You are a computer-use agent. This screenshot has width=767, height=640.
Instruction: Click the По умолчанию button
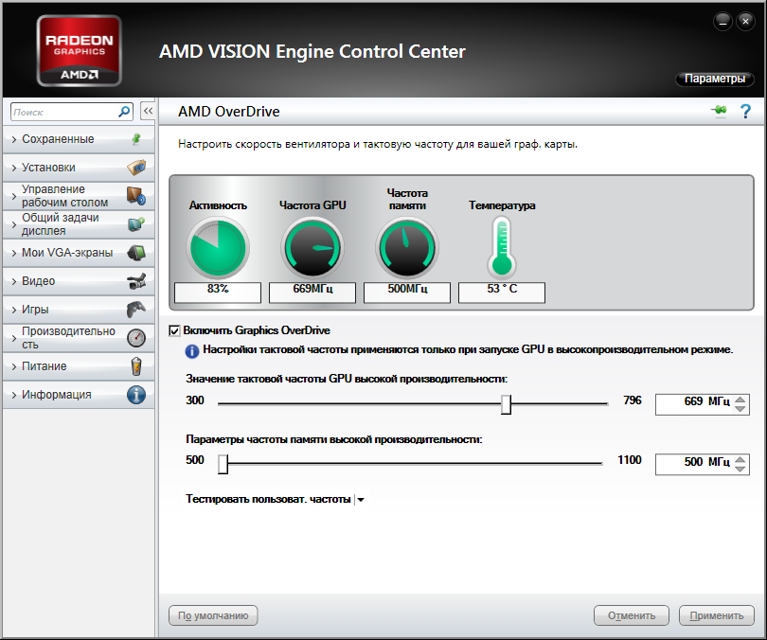point(213,615)
